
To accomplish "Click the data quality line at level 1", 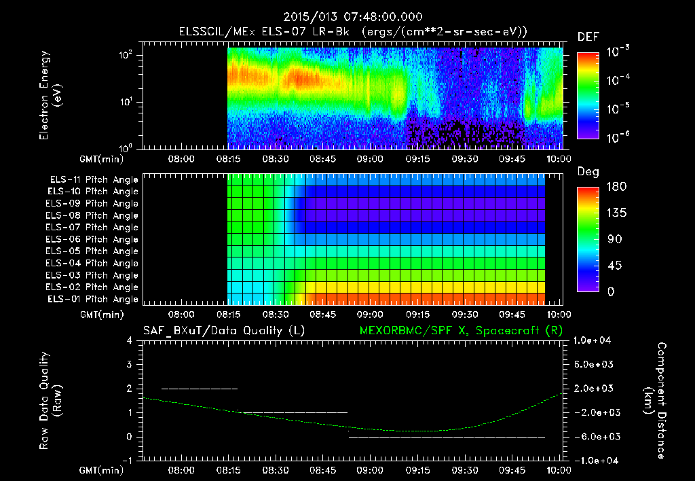I will click(293, 412).
